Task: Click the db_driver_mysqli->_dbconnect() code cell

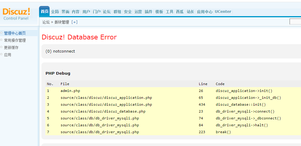Action: coord(248,118)
